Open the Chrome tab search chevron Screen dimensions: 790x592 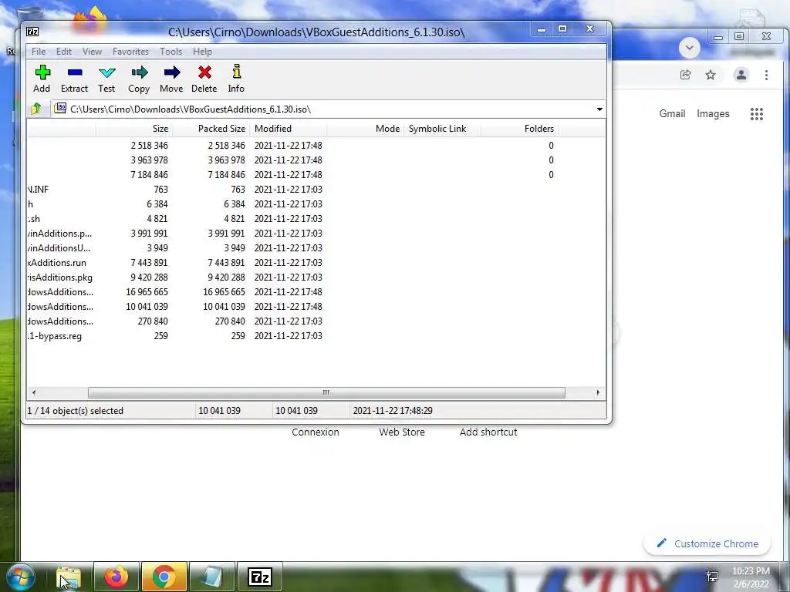(x=689, y=48)
